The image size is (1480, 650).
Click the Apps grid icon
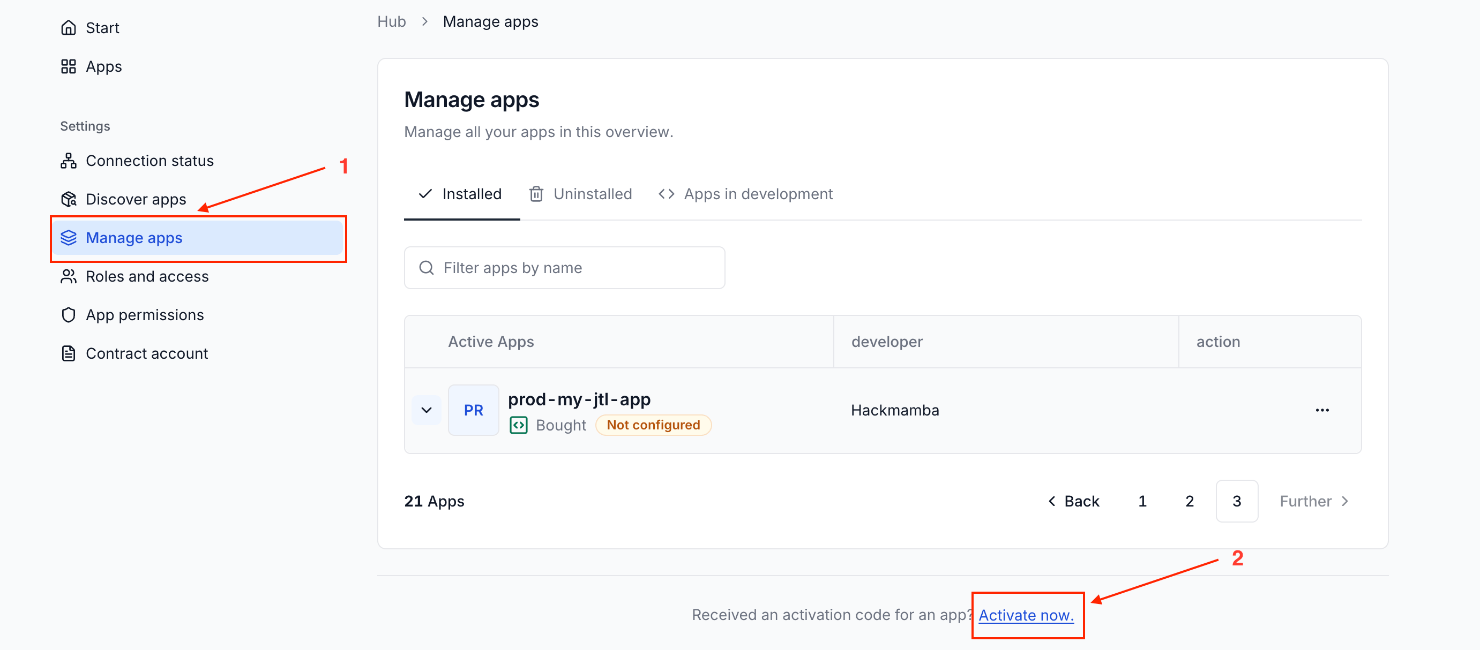click(69, 66)
